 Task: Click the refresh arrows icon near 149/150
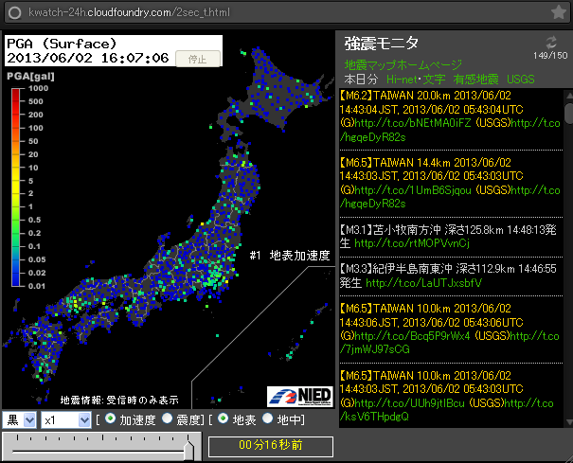pyautogui.click(x=551, y=42)
